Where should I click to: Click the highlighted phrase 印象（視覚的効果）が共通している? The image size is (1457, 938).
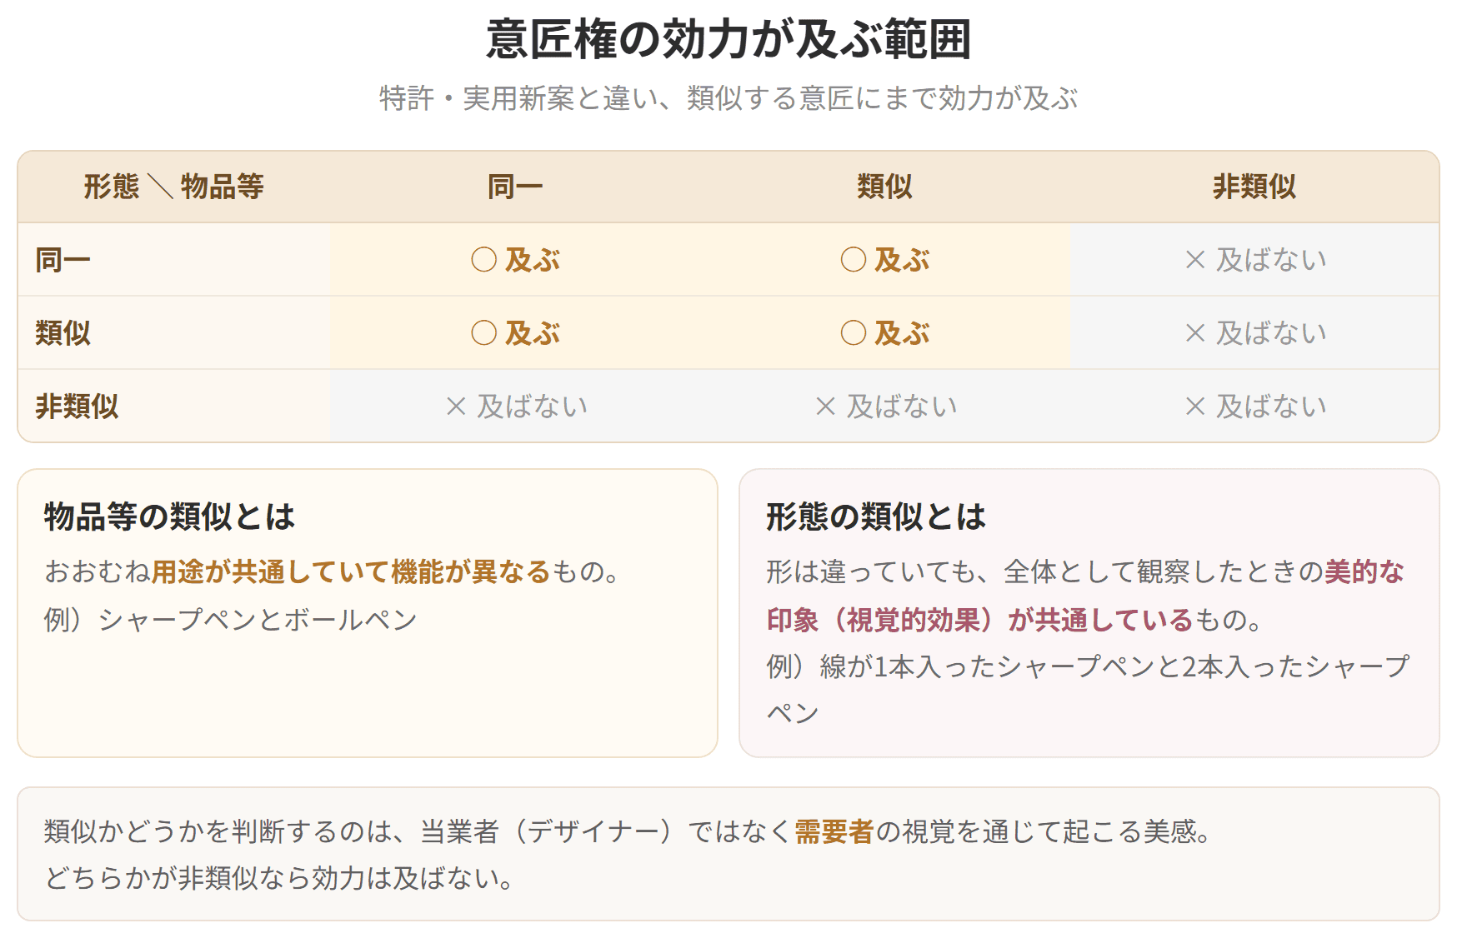pos(979,620)
